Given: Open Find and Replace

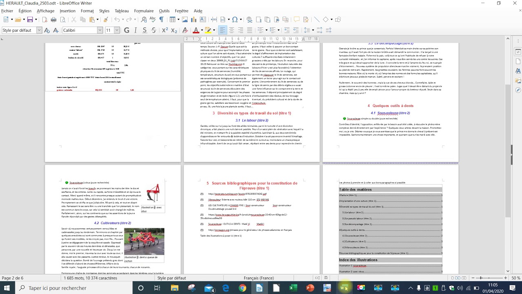Looking at the screenshot, I should pyautogui.click(x=144, y=20).
